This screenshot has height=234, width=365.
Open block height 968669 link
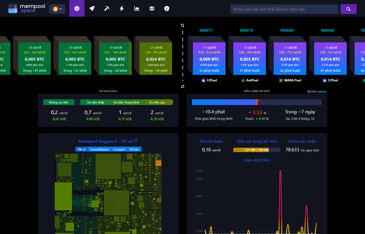pos(287,30)
